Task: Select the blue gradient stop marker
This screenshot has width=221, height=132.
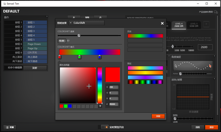Action: point(100,57)
